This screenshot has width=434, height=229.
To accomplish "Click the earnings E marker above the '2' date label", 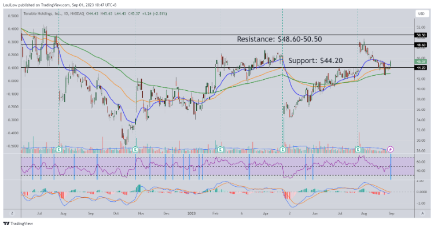I will pos(283,149).
